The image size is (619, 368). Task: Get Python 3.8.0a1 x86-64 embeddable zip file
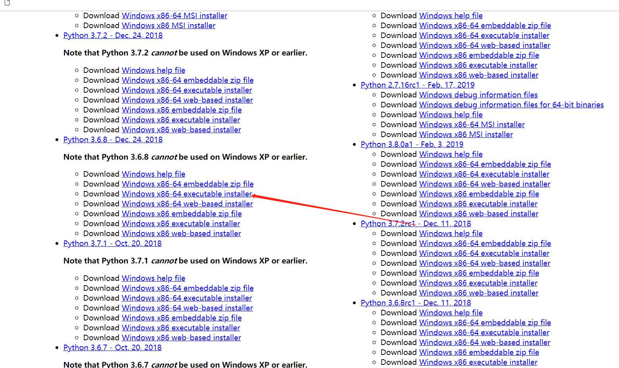[485, 164]
